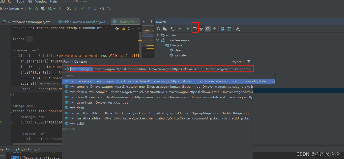Toggle offline mode in the Maven toolbar

tap(208, 28)
